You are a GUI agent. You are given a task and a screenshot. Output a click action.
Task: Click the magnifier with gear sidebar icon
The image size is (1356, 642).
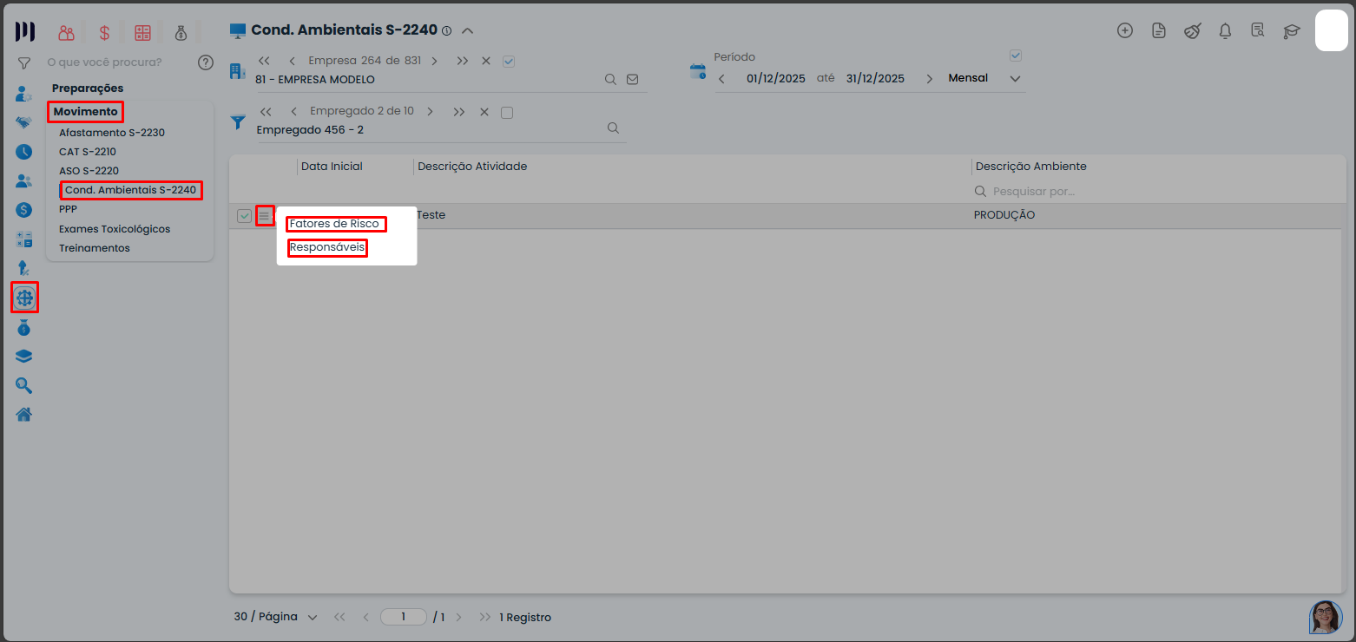pyautogui.click(x=24, y=385)
